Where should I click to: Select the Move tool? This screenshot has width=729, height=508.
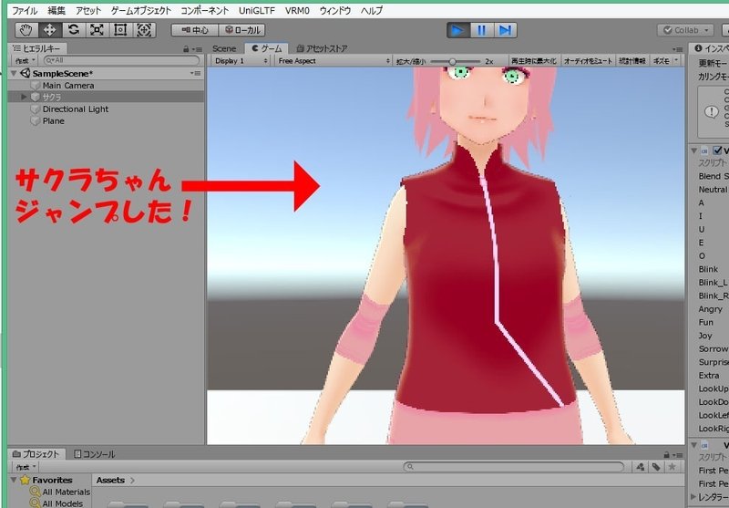click(49, 30)
